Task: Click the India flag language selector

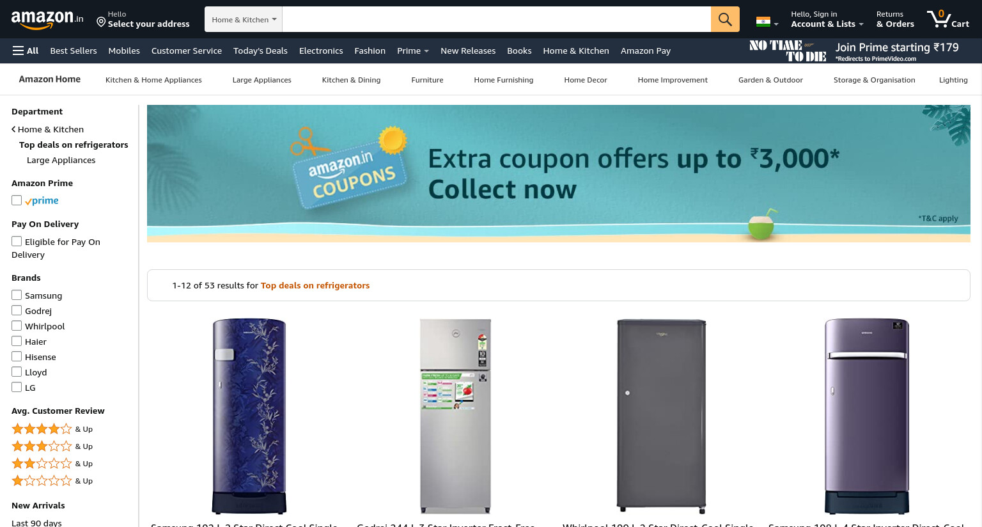Action: (x=767, y=22)
